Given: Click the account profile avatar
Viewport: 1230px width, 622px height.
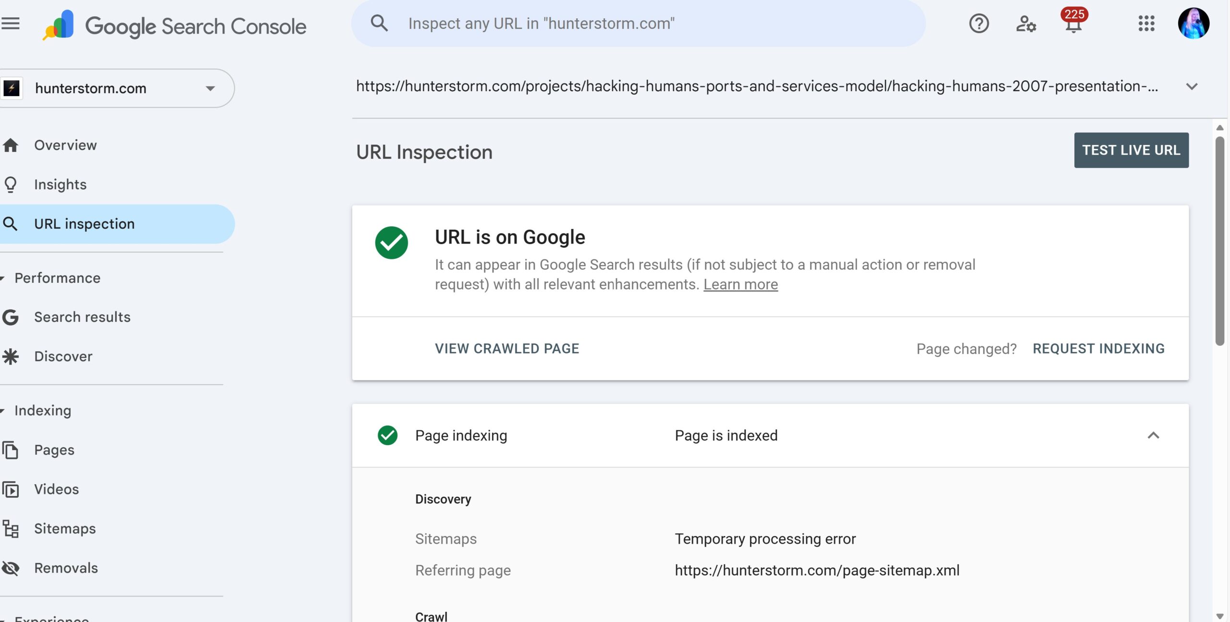Looking at the screenshot, I should 1193,23.
